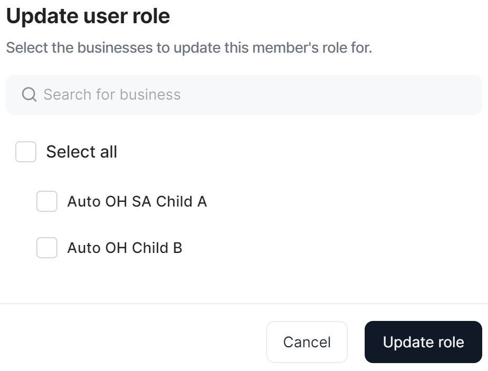
Task: Confirm with the Update role button
Action: (x=423, y=342)
